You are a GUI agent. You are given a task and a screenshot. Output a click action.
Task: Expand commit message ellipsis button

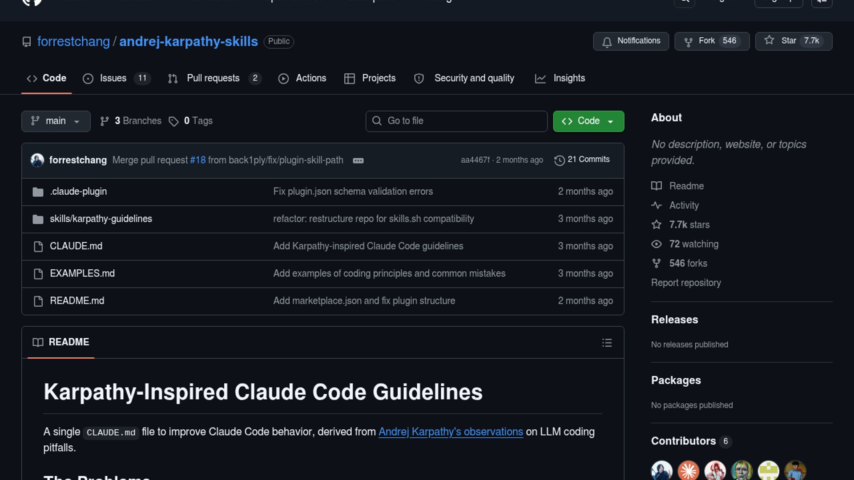pyautogui.click(x=358, y=160)
